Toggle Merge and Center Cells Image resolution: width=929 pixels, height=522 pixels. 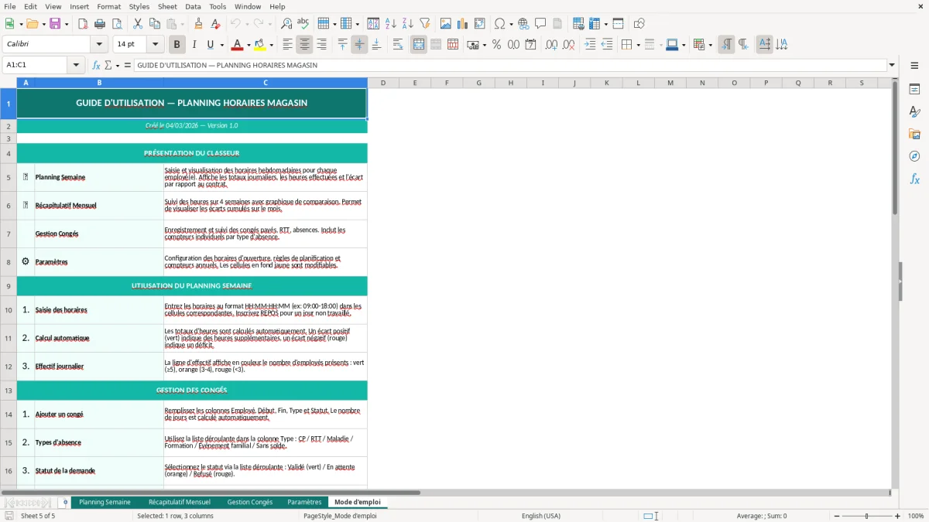pyautogui.click(x=419, y=45)
